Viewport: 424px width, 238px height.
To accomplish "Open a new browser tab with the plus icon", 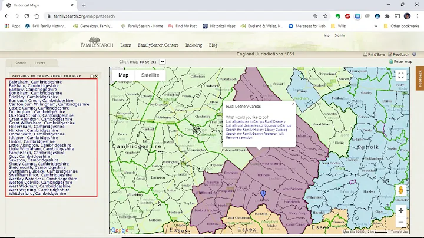I will tap(84, 5).
